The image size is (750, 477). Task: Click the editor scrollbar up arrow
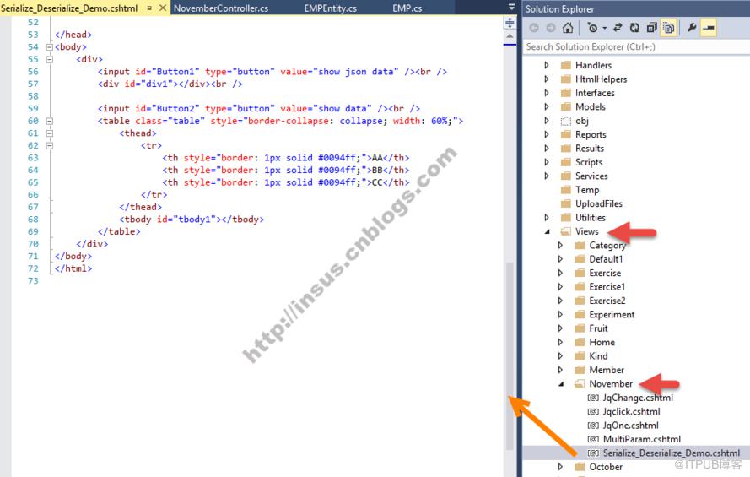click(x=510, y=36)
